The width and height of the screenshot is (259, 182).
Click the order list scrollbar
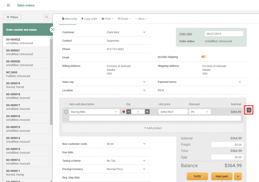click(51, 82)
